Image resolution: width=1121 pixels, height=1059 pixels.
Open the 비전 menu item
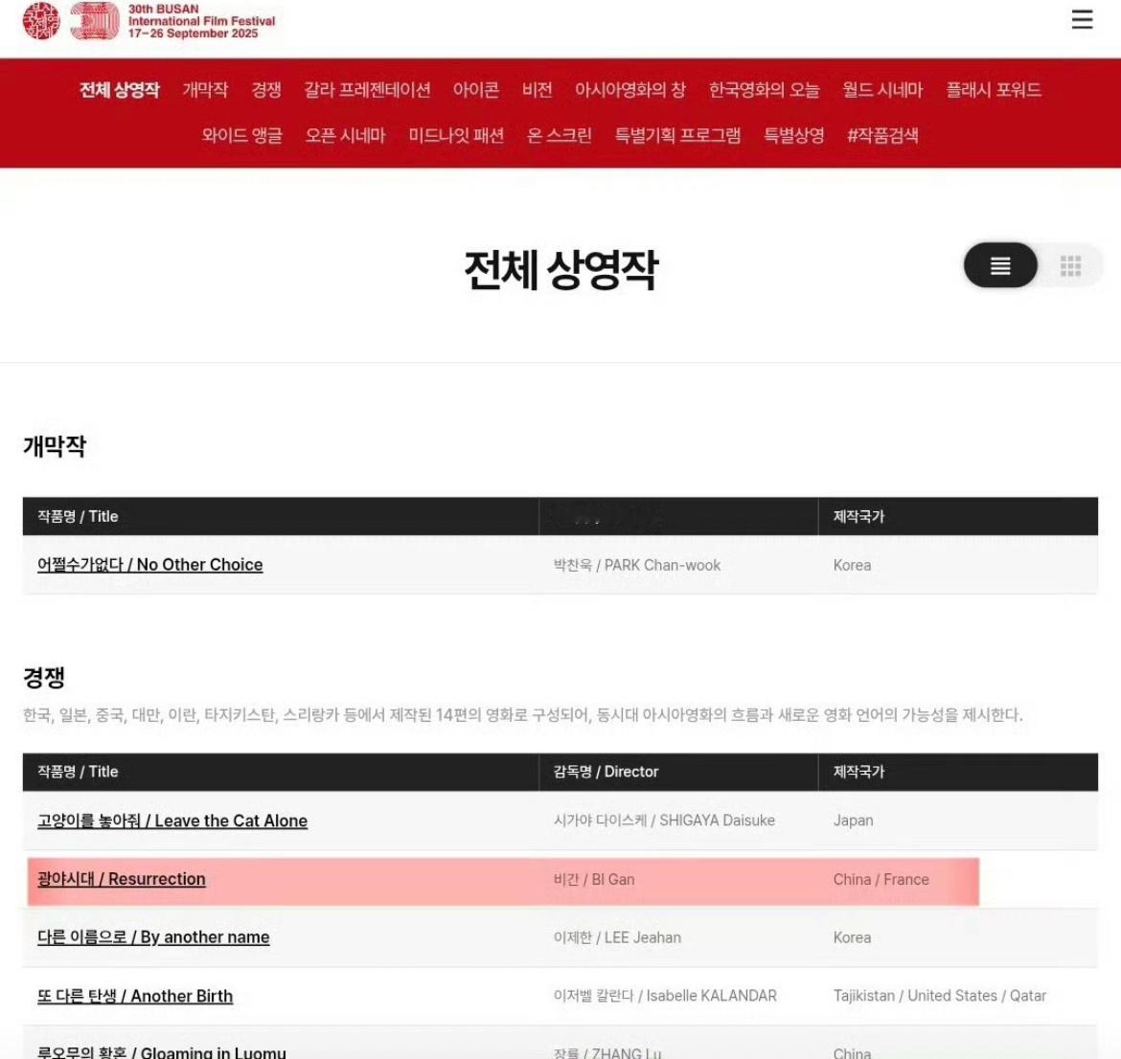pos(537,90)
